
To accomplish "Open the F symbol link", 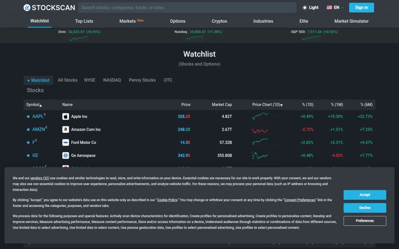I will 34,142.
